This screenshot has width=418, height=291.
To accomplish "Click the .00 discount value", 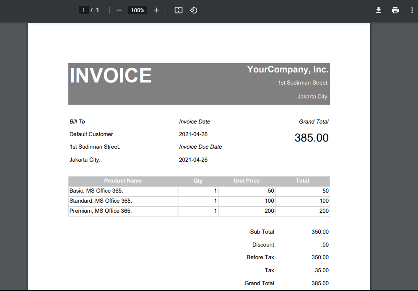I will pos(325,245).
